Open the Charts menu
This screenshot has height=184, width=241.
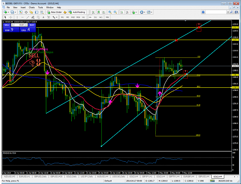[x=32, y=7]
